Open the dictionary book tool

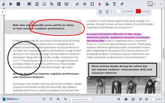pos(29,4)
